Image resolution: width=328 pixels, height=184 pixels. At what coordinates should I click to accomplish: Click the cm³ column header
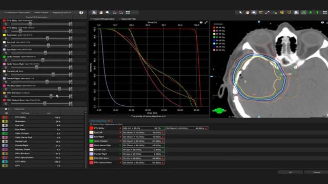49,113
